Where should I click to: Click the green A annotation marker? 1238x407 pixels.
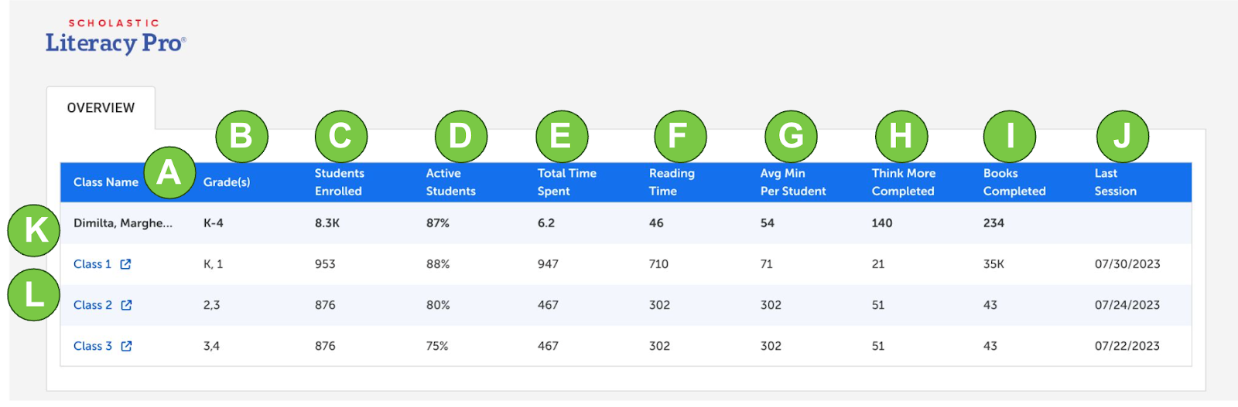(x=169, y=172)
